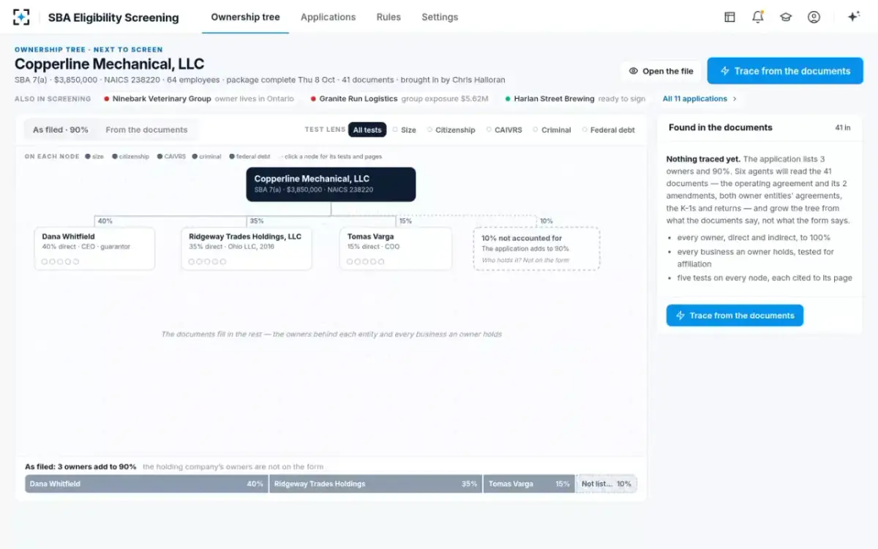Open the Rules tab
878x549 pixels.
point(389,17)
